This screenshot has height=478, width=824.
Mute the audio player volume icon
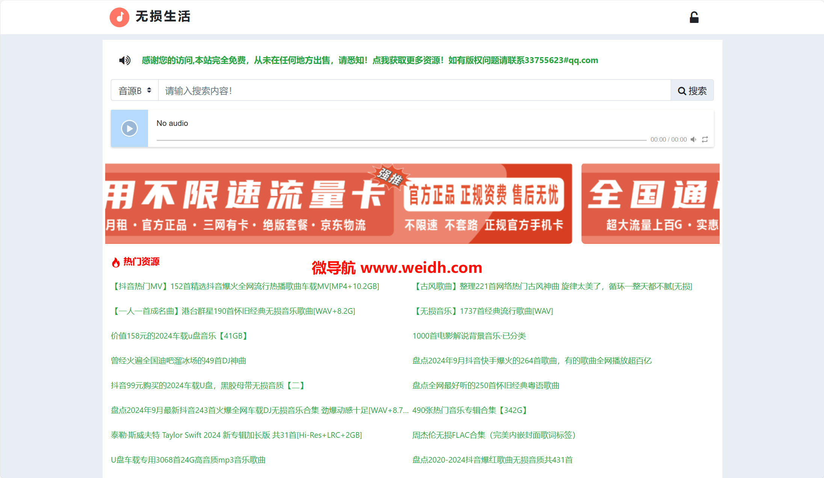point(694,139)
